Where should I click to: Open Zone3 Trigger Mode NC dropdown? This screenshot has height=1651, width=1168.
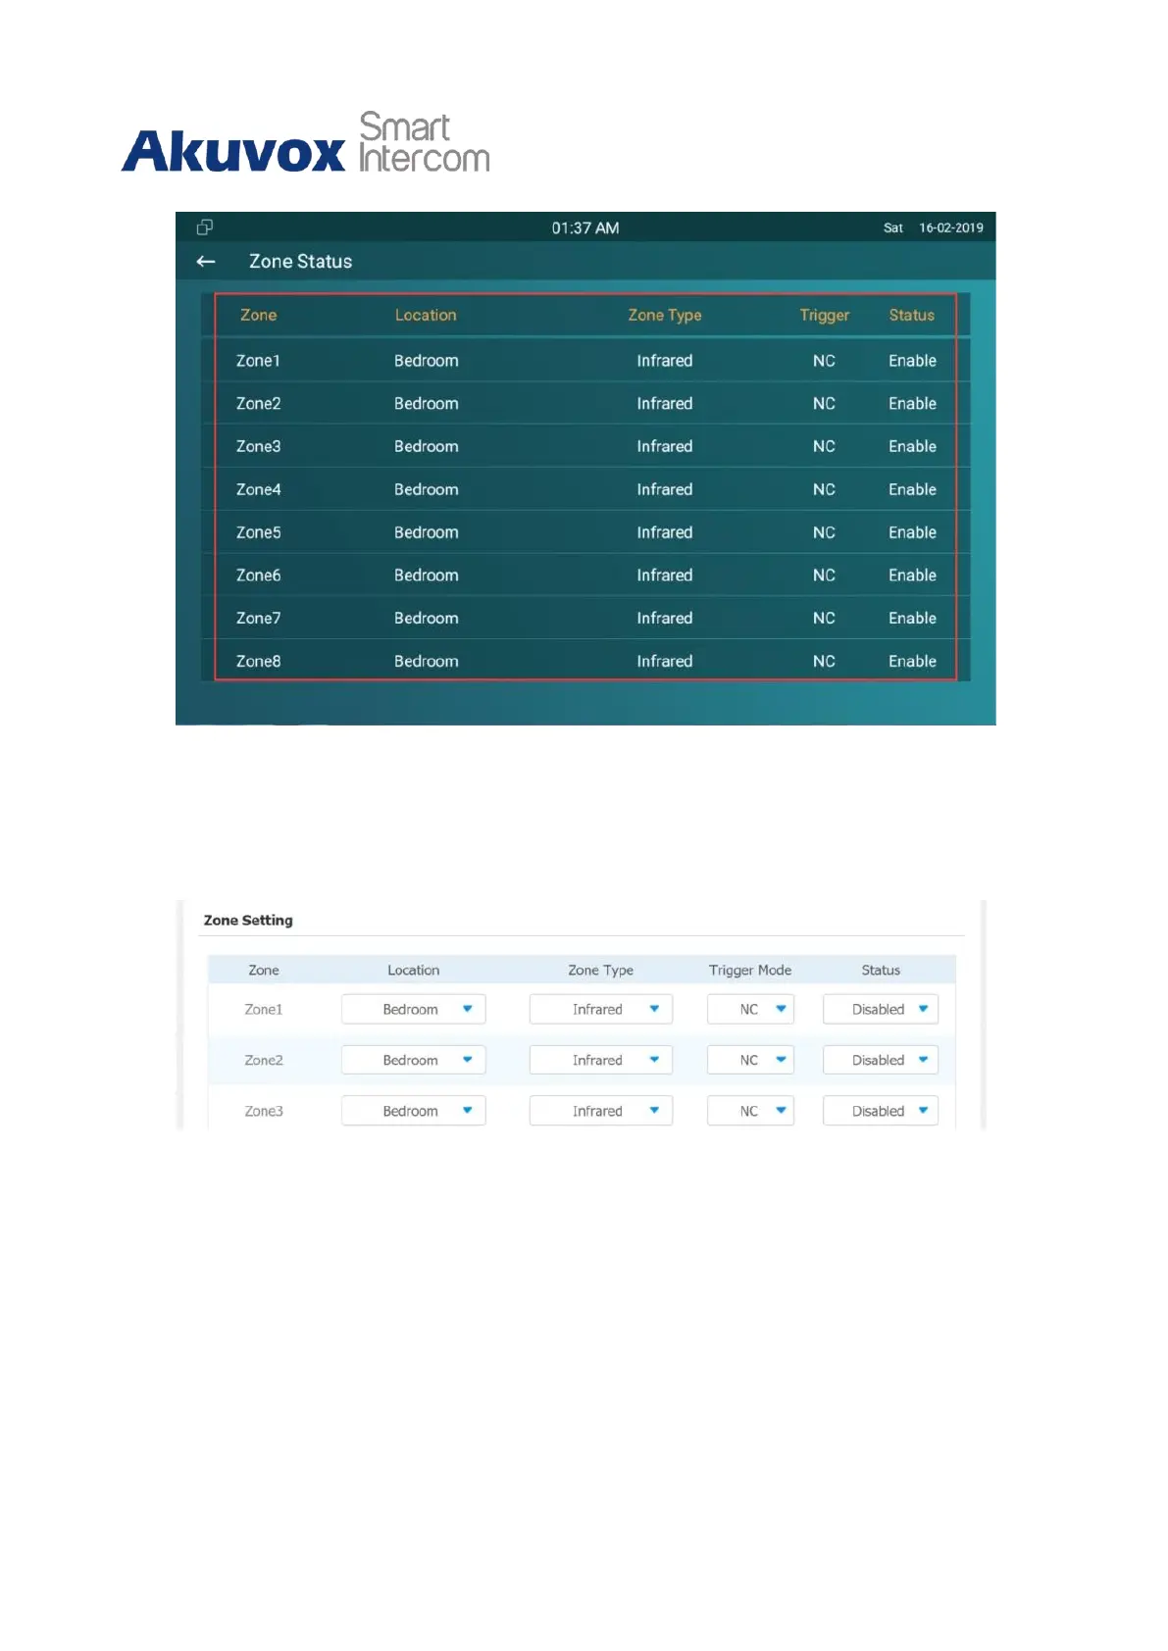[x=750, y=1111]
